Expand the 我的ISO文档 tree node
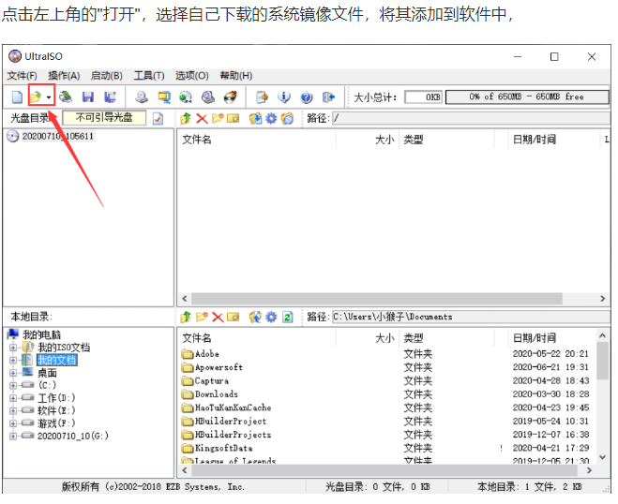618x504 pixels. pos(13,348)
